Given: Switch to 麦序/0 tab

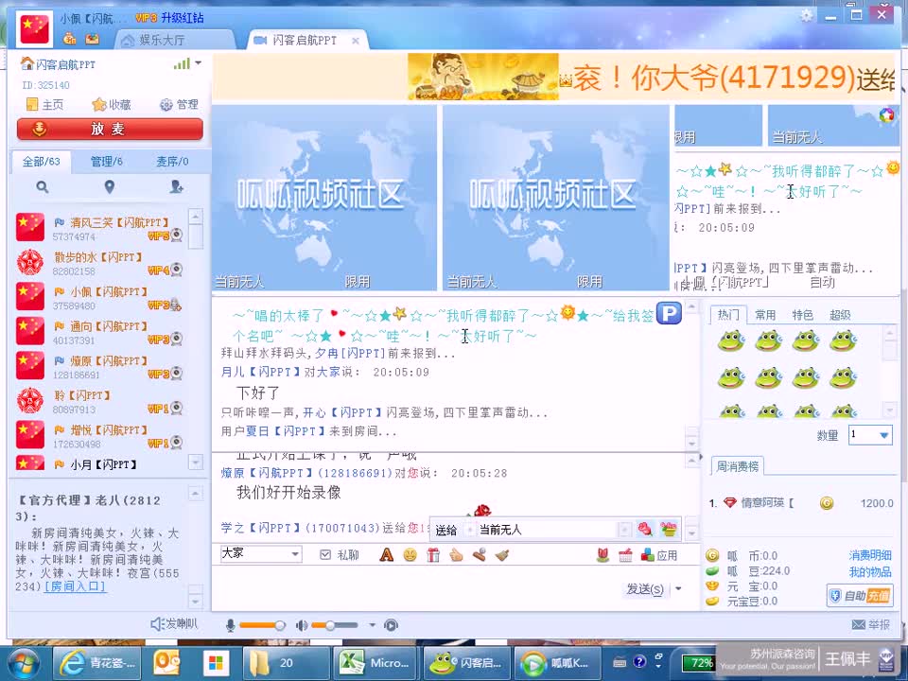Looking at the screenshot, I should [172, 162].
